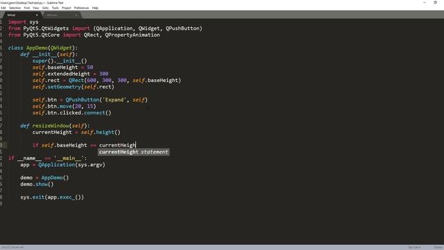Viewport: 444px width, 250px height.
Task: Click the unsaved dot on the test.py tab
Action: click(37, 15)
